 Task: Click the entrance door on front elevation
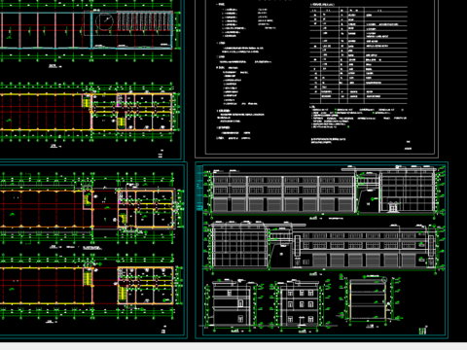(x=393, y=207)
